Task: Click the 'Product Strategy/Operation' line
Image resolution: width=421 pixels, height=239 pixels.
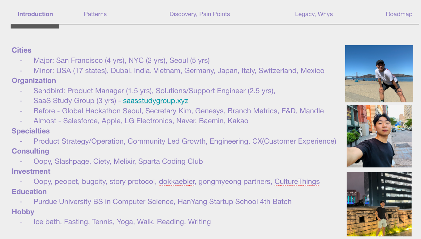Action: click(x=185, y=141)
